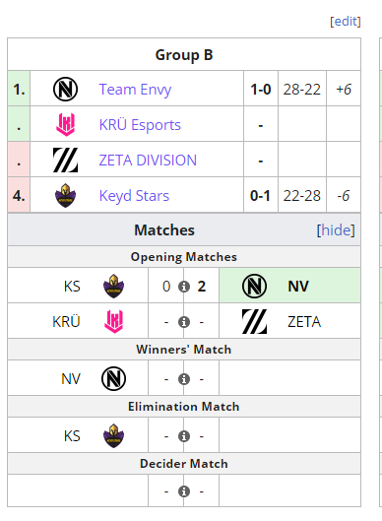Open info icon in Winners' Match row
This screenshot has height=521, width=382.
click(184, 379)
